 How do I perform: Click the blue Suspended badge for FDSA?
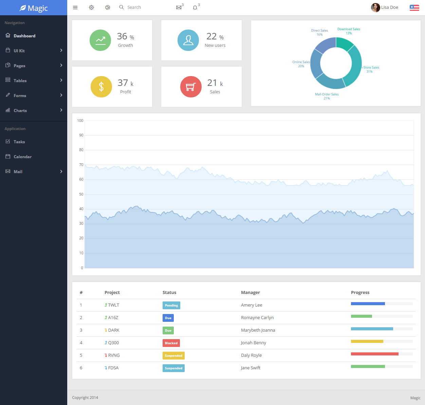173,368
